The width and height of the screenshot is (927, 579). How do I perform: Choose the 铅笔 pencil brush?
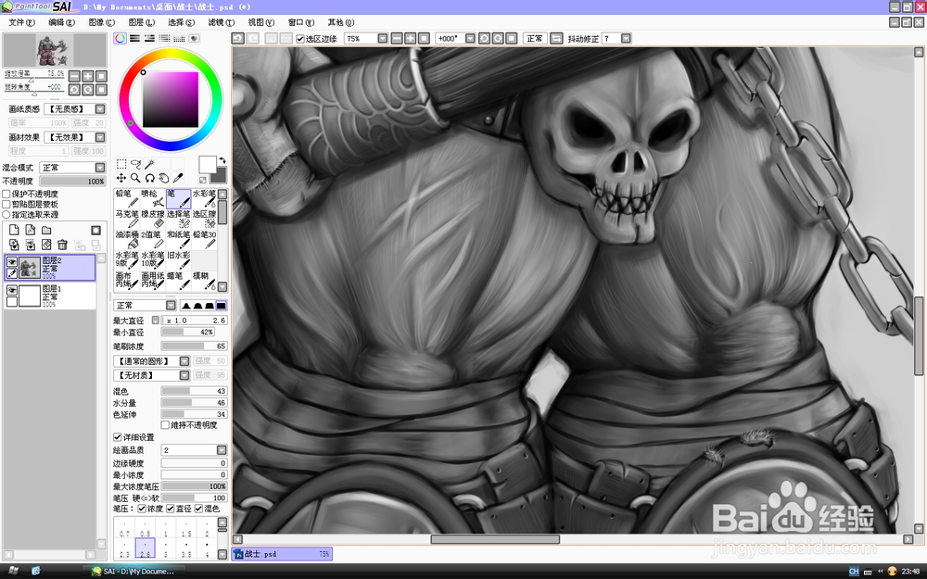tap(126, 198)
